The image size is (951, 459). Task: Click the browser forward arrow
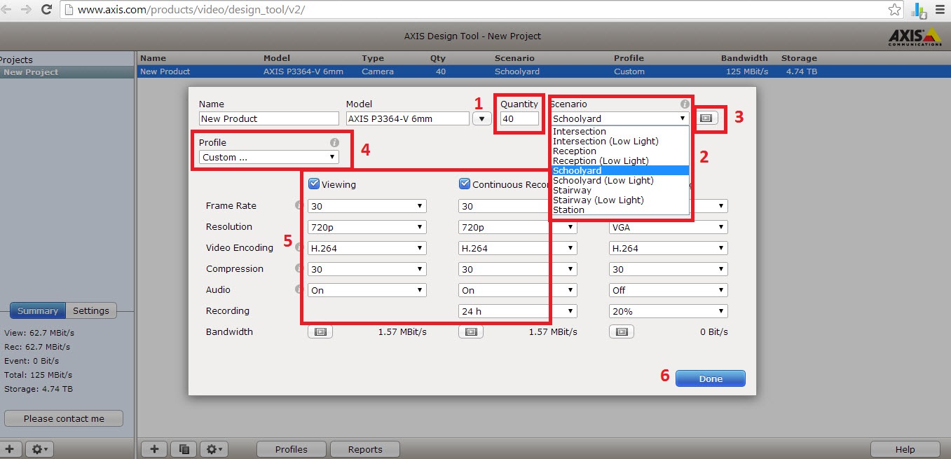point(26,10)
